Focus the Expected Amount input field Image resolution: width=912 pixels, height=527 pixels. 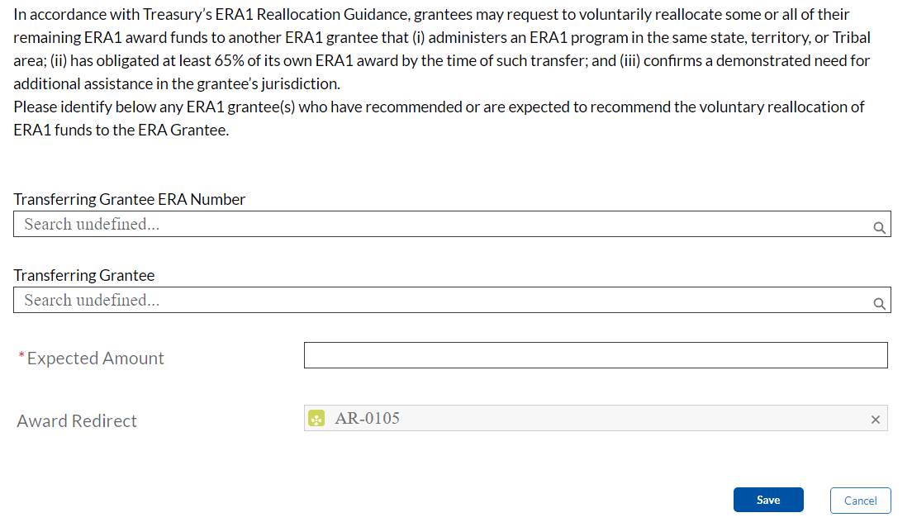[x=596, y=355]
